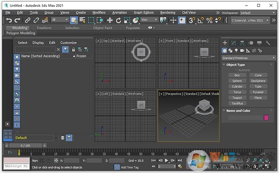Select the Cameras category icon

pos(242,51)
